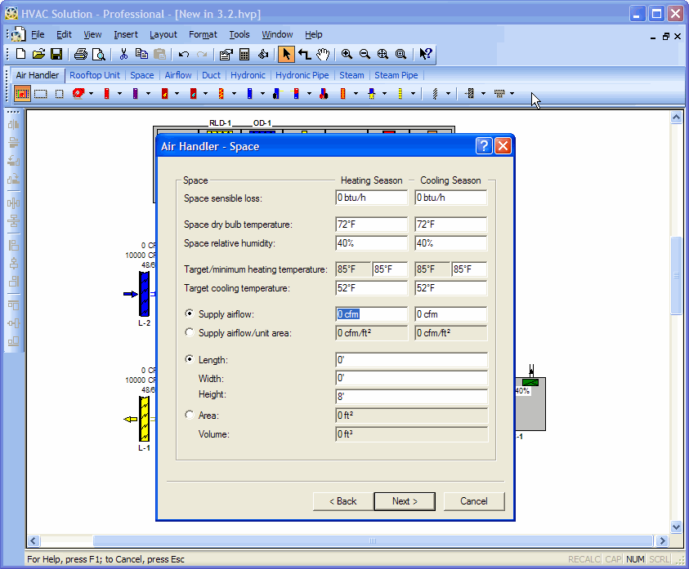Screen dimensions: 689x569
Task: Select the arrow pointer tool
Action: tap(286, 54)
